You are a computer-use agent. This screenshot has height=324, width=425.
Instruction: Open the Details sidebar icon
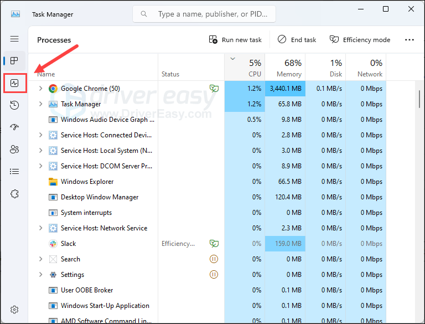14,172
